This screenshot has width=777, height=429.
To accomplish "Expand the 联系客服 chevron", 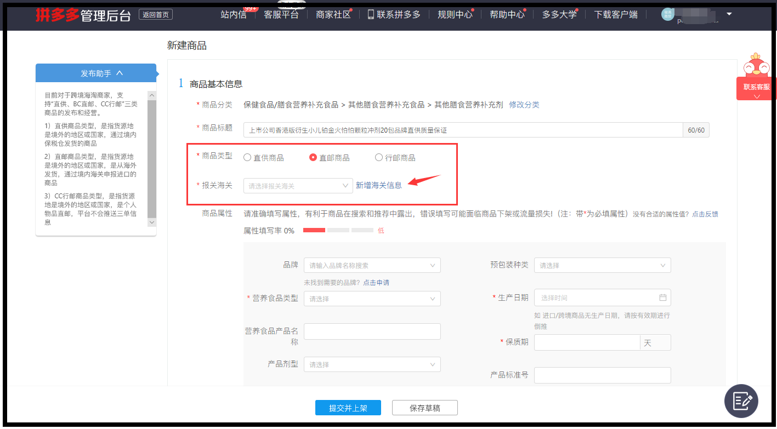I will point(757,96).
